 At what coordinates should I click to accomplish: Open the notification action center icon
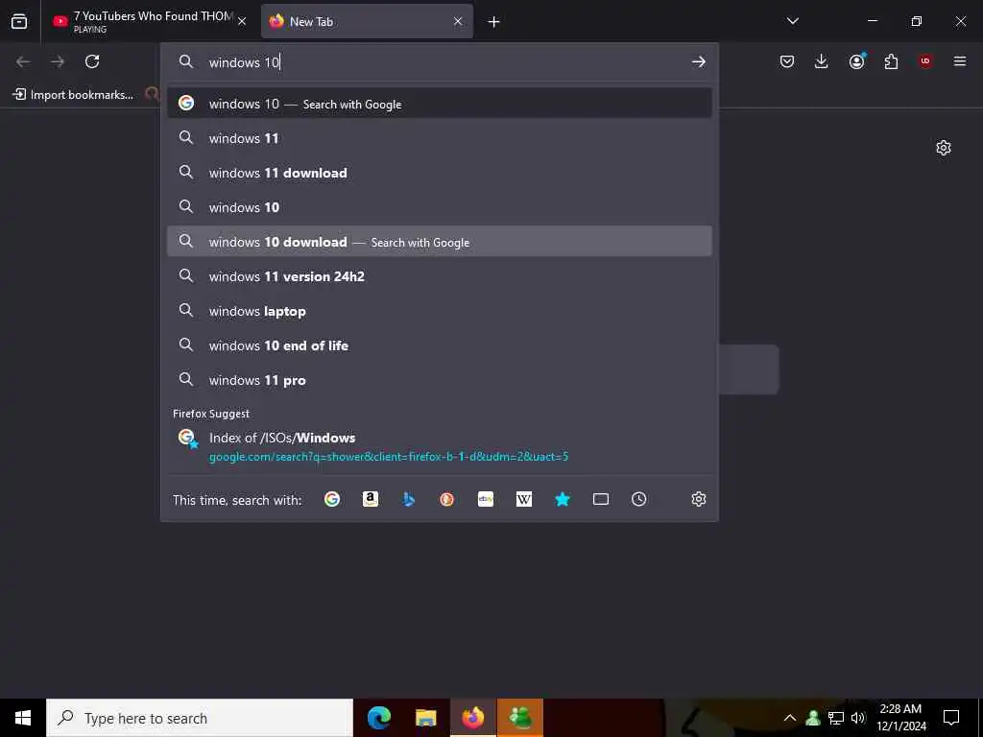point(951,718)
